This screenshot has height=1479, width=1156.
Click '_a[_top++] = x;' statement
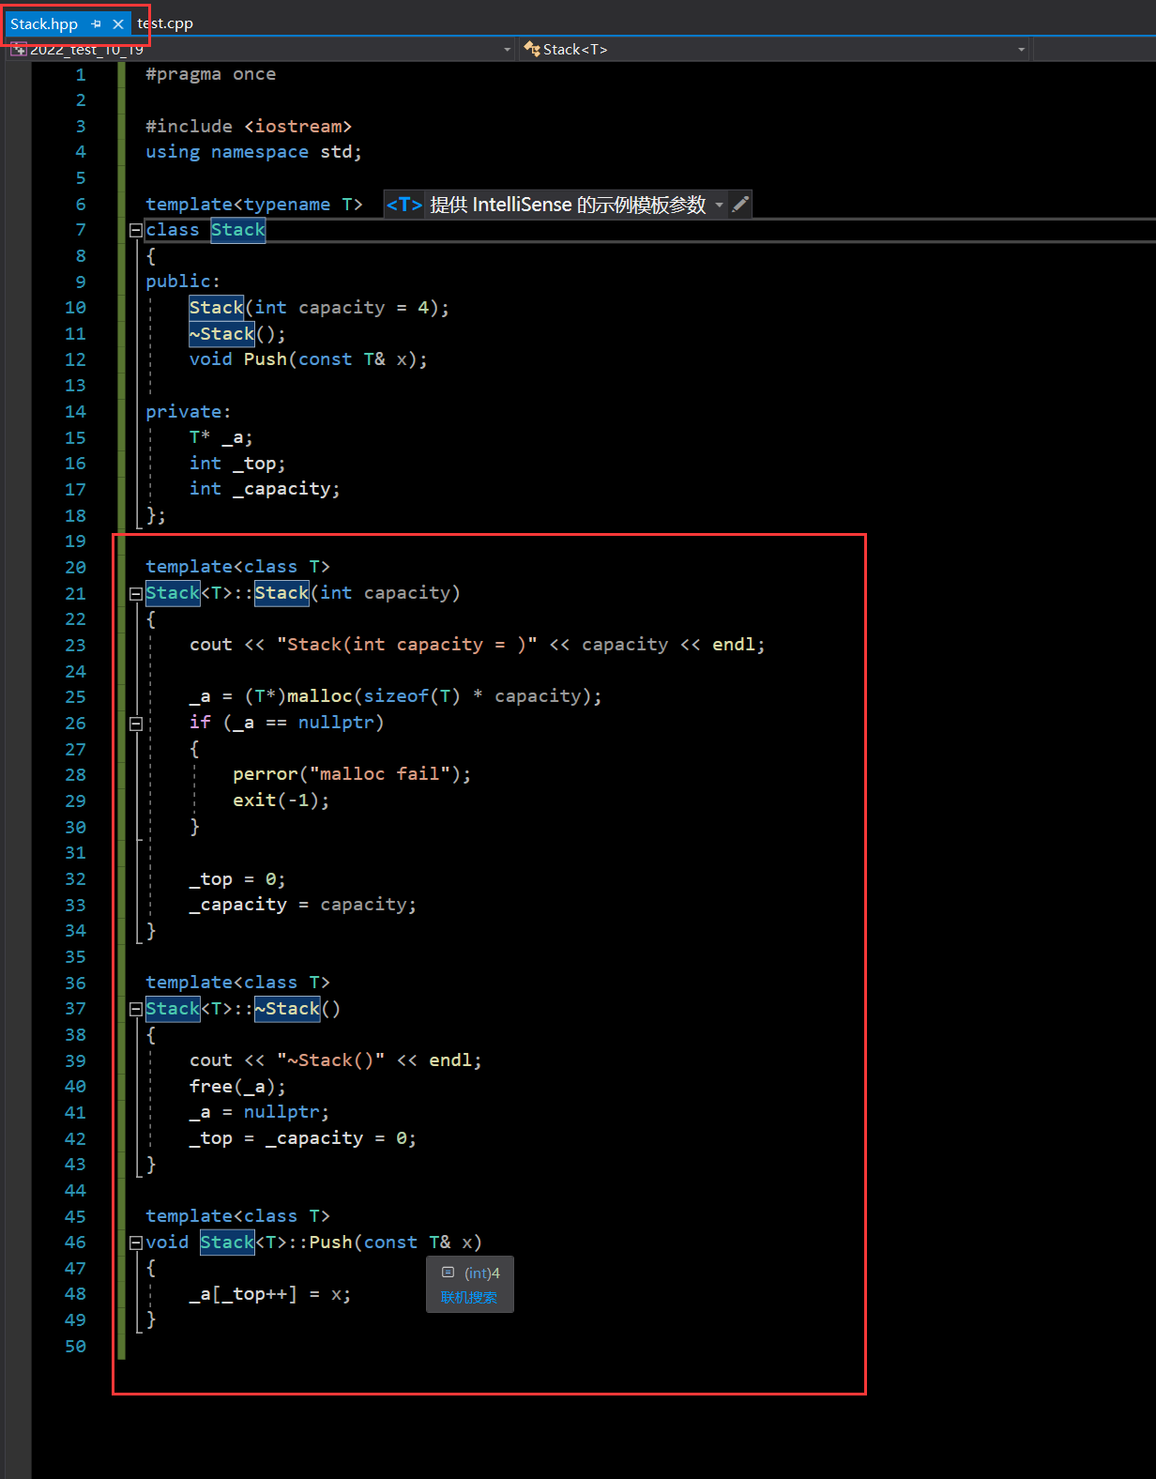coord(270,1294)
